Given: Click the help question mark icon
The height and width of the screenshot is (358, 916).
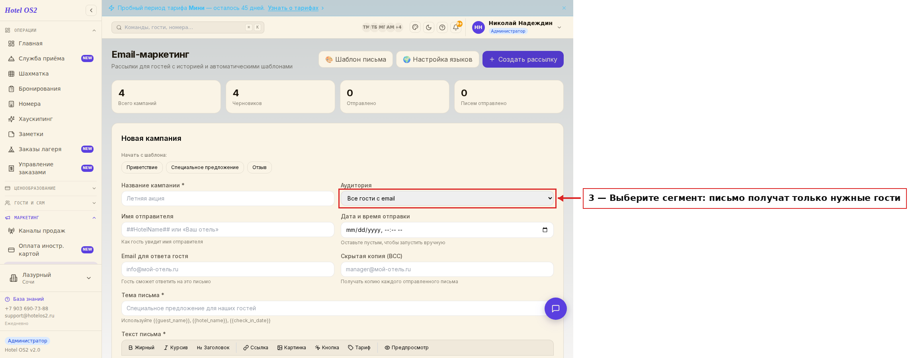Looking at the screenshot, I should [x=442, y=27].
